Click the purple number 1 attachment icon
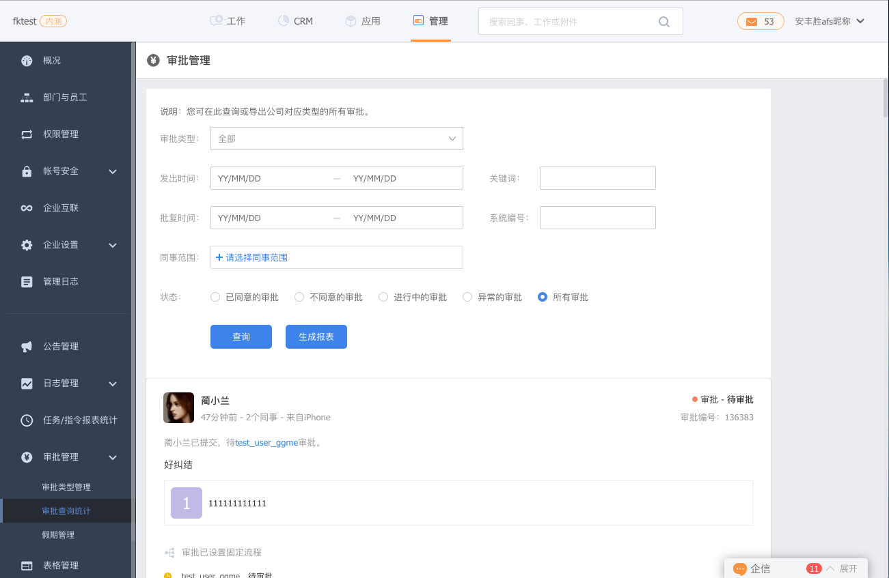The image size is (889, 578). point(187,503)
